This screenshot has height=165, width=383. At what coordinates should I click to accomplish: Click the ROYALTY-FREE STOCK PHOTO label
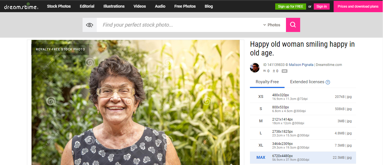(60, 49)
